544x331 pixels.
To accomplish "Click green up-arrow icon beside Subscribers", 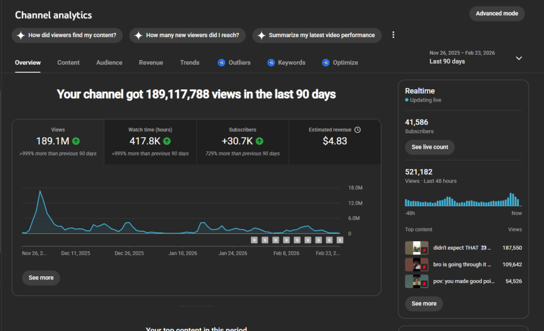I will (259, 141).
